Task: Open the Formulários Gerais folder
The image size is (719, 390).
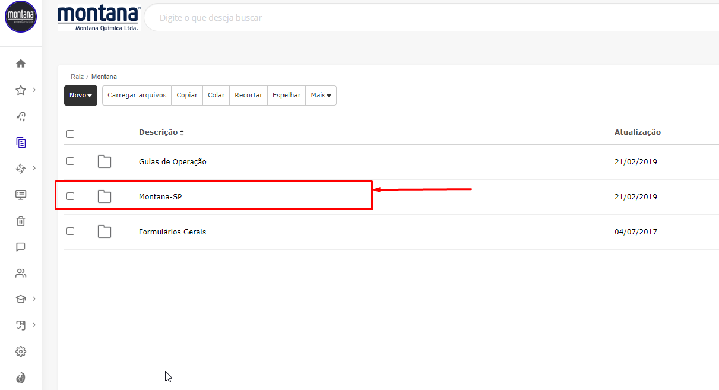Action: [172, 232]
